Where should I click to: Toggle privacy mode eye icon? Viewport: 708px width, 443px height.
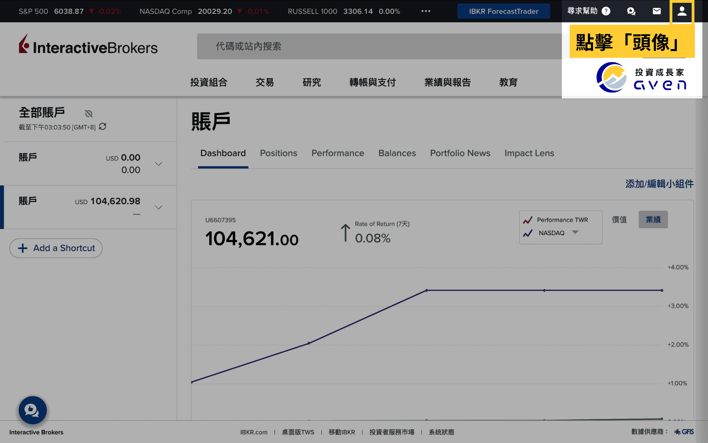pos(89,113)
